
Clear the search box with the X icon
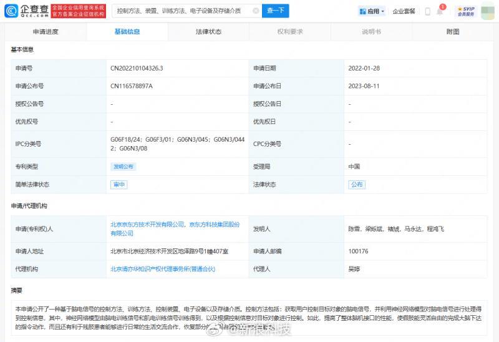pos(256,11)
